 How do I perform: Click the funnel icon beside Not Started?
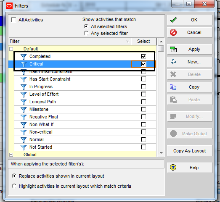coord(24,147)
